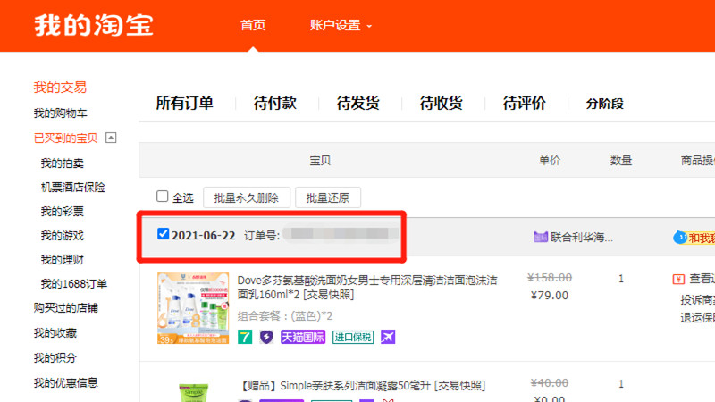Viewport: 715px width, 402px height.
Task: Click the red yen icon beside 查看
Action: (x=678, y=279)
